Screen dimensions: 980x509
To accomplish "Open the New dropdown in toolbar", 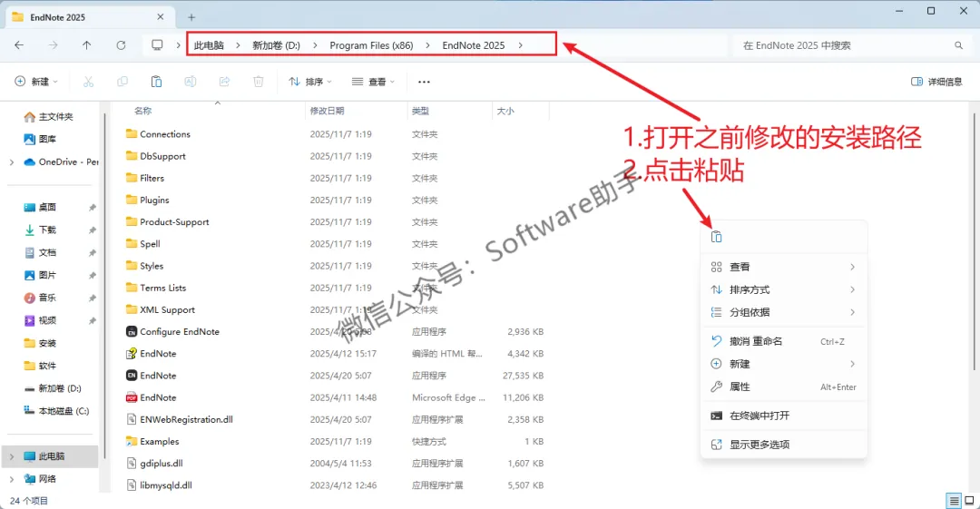I will [x=36, y=82].
